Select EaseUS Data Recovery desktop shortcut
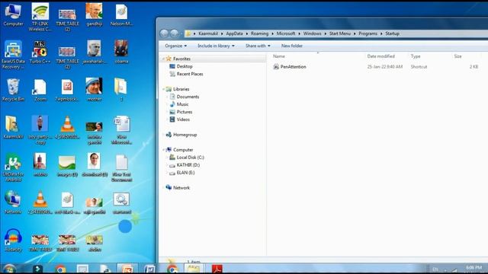The height and width of the screenshot is (274, 488). [x=13, y=55]
